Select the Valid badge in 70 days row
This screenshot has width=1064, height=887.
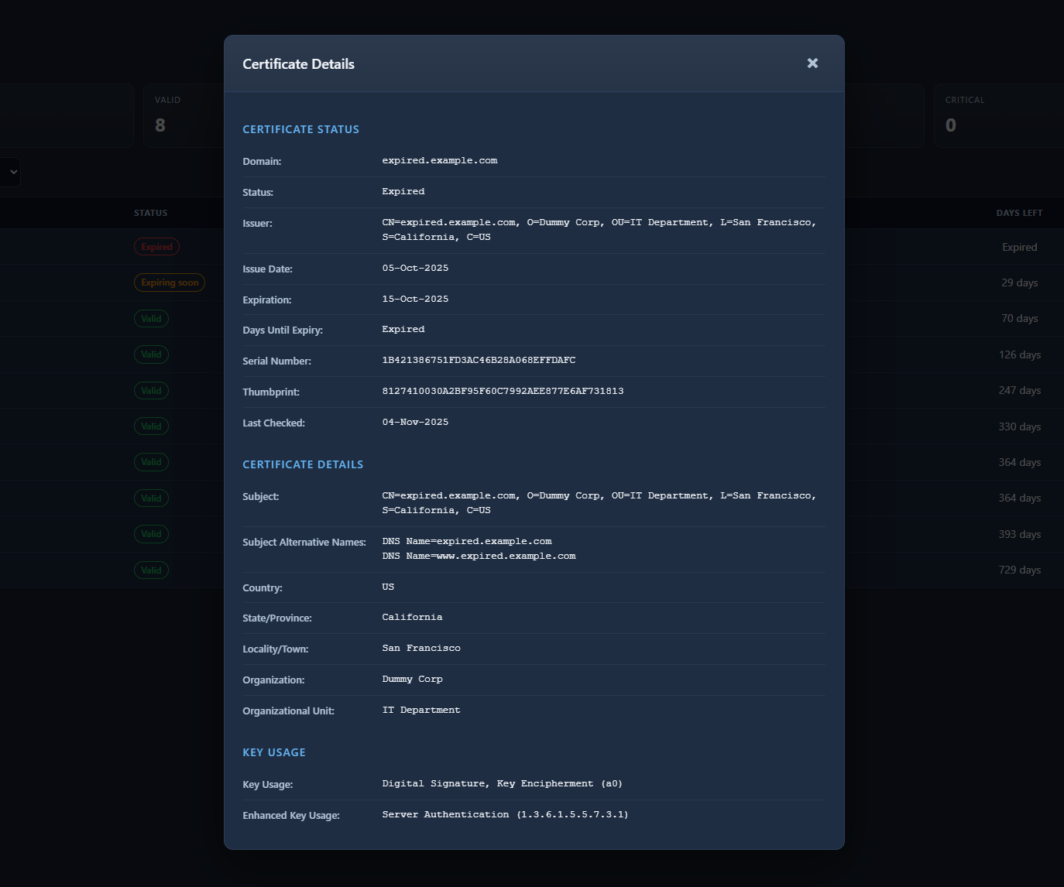[x=151, y=319]
